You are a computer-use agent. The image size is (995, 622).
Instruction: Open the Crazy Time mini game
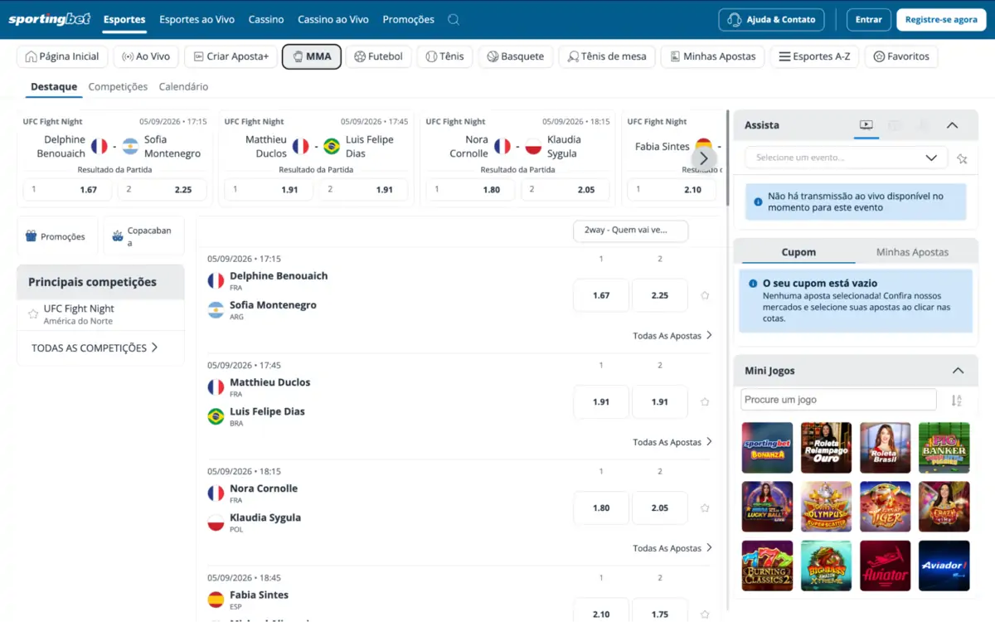click(x=944, y=507)
